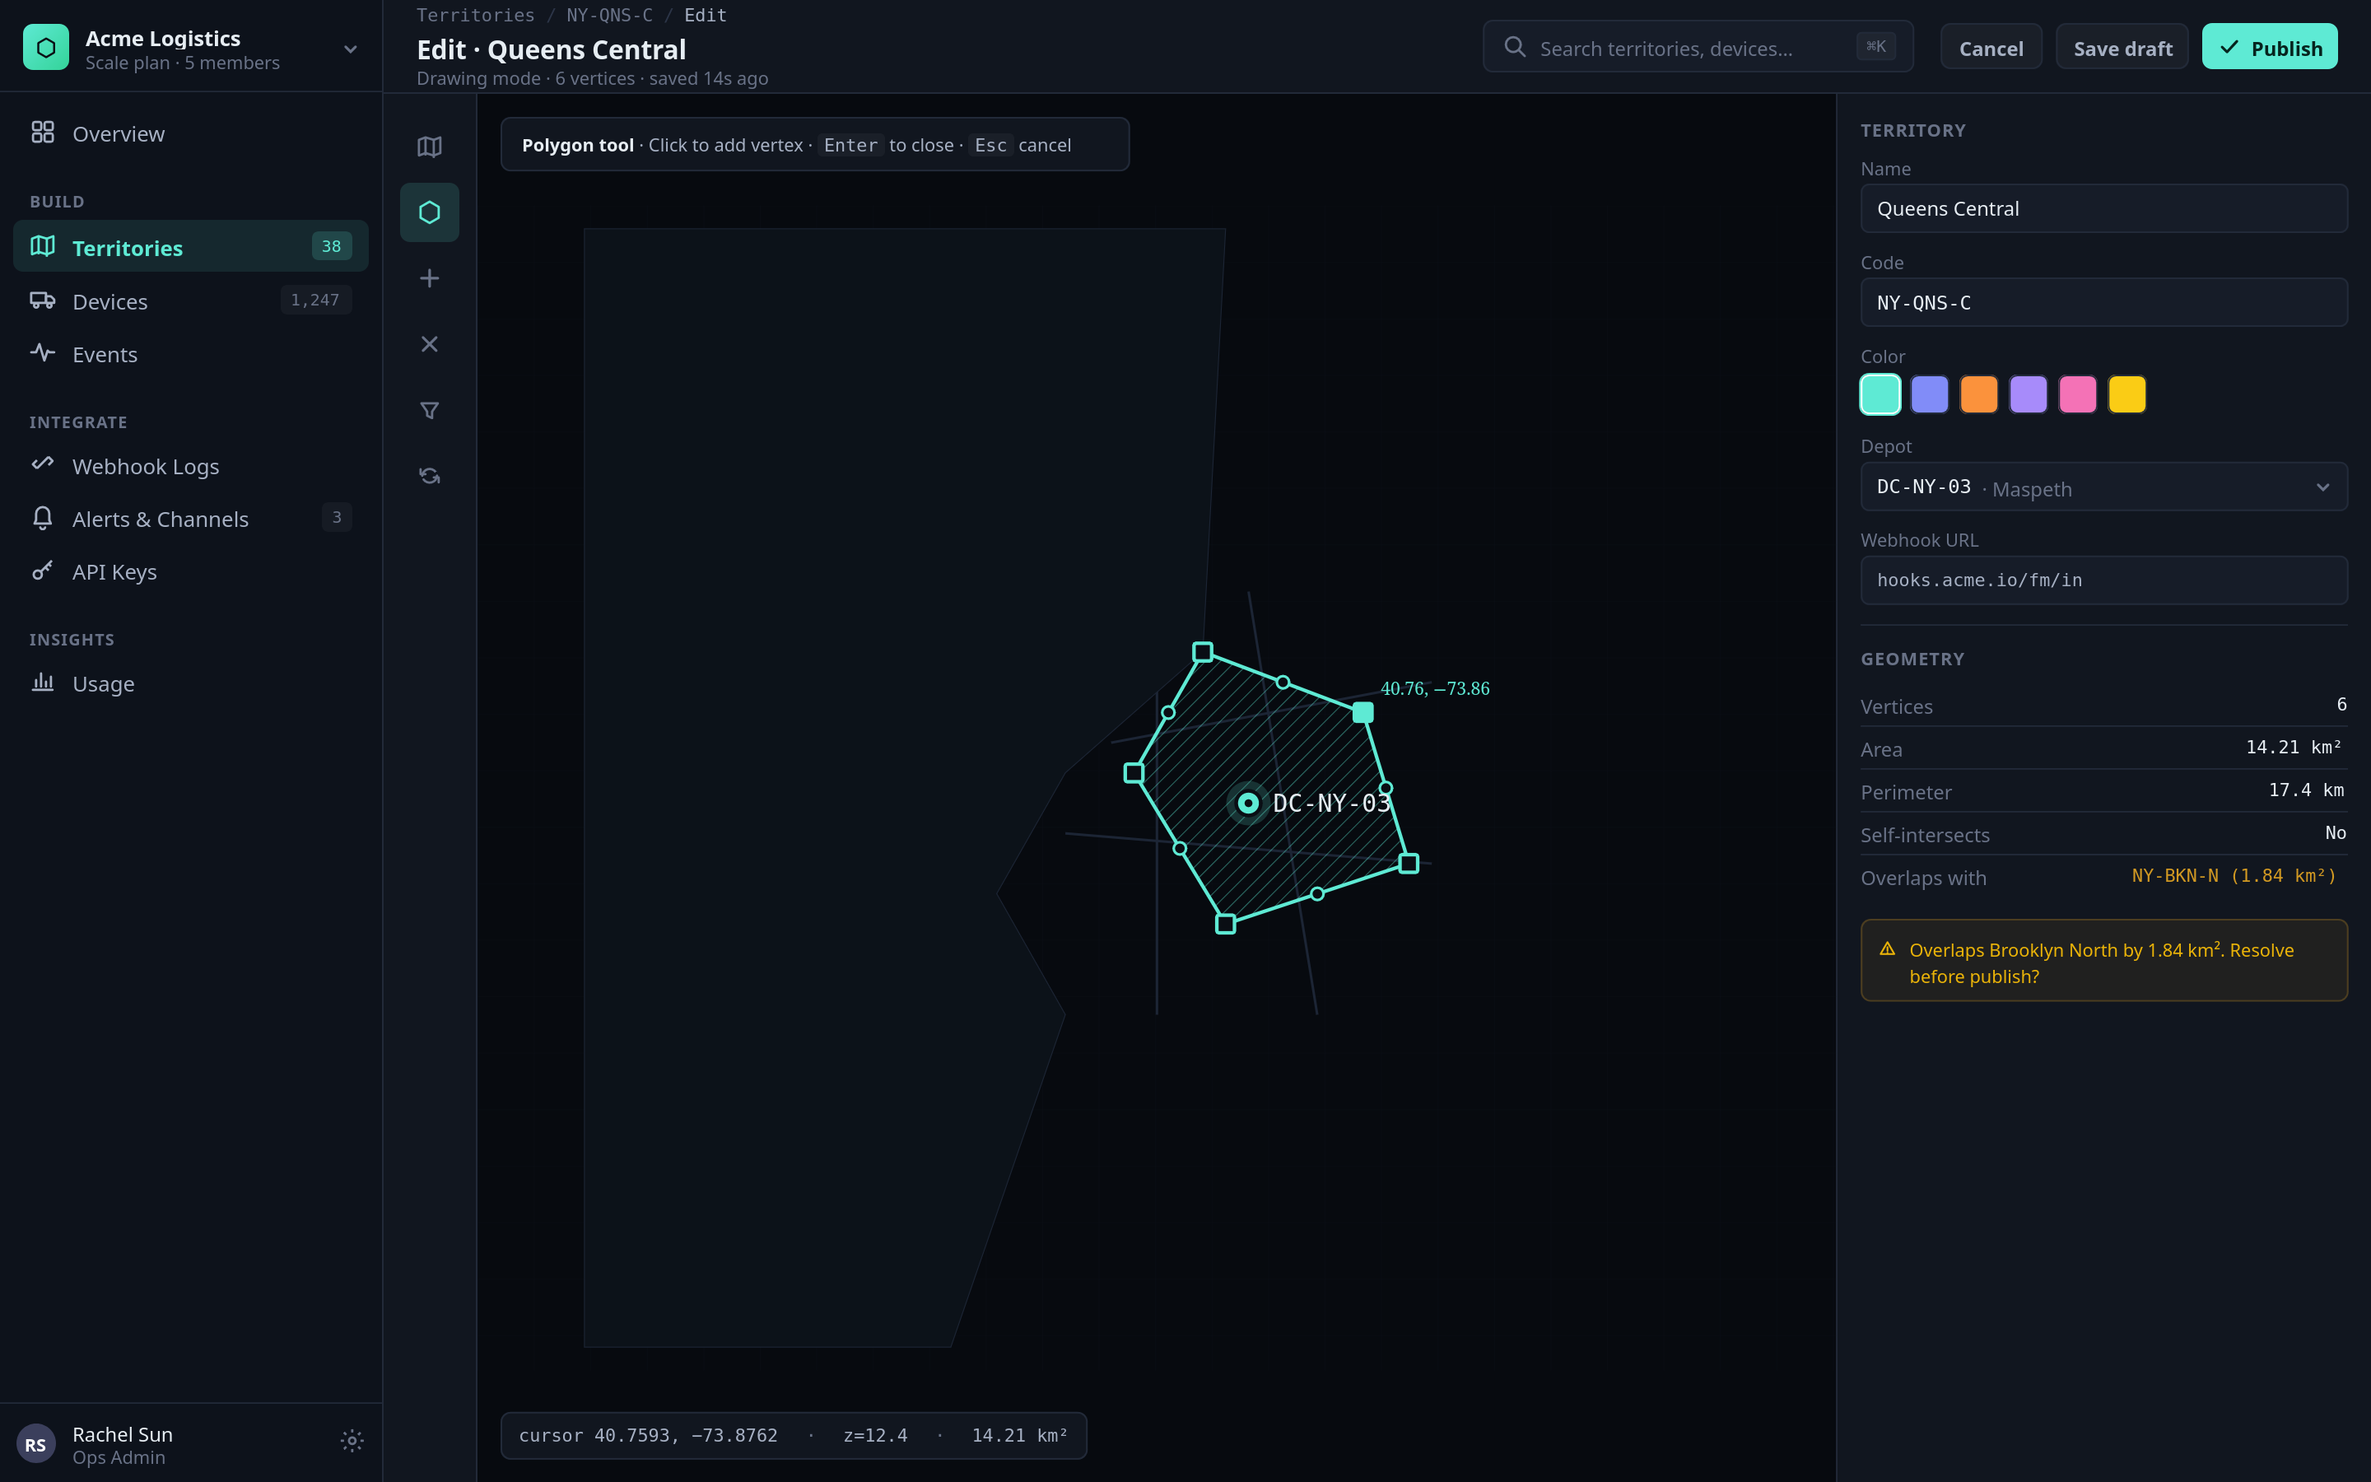Publish the territory
This screenshot has height=1482, width=2371.
pos(2270,48)
